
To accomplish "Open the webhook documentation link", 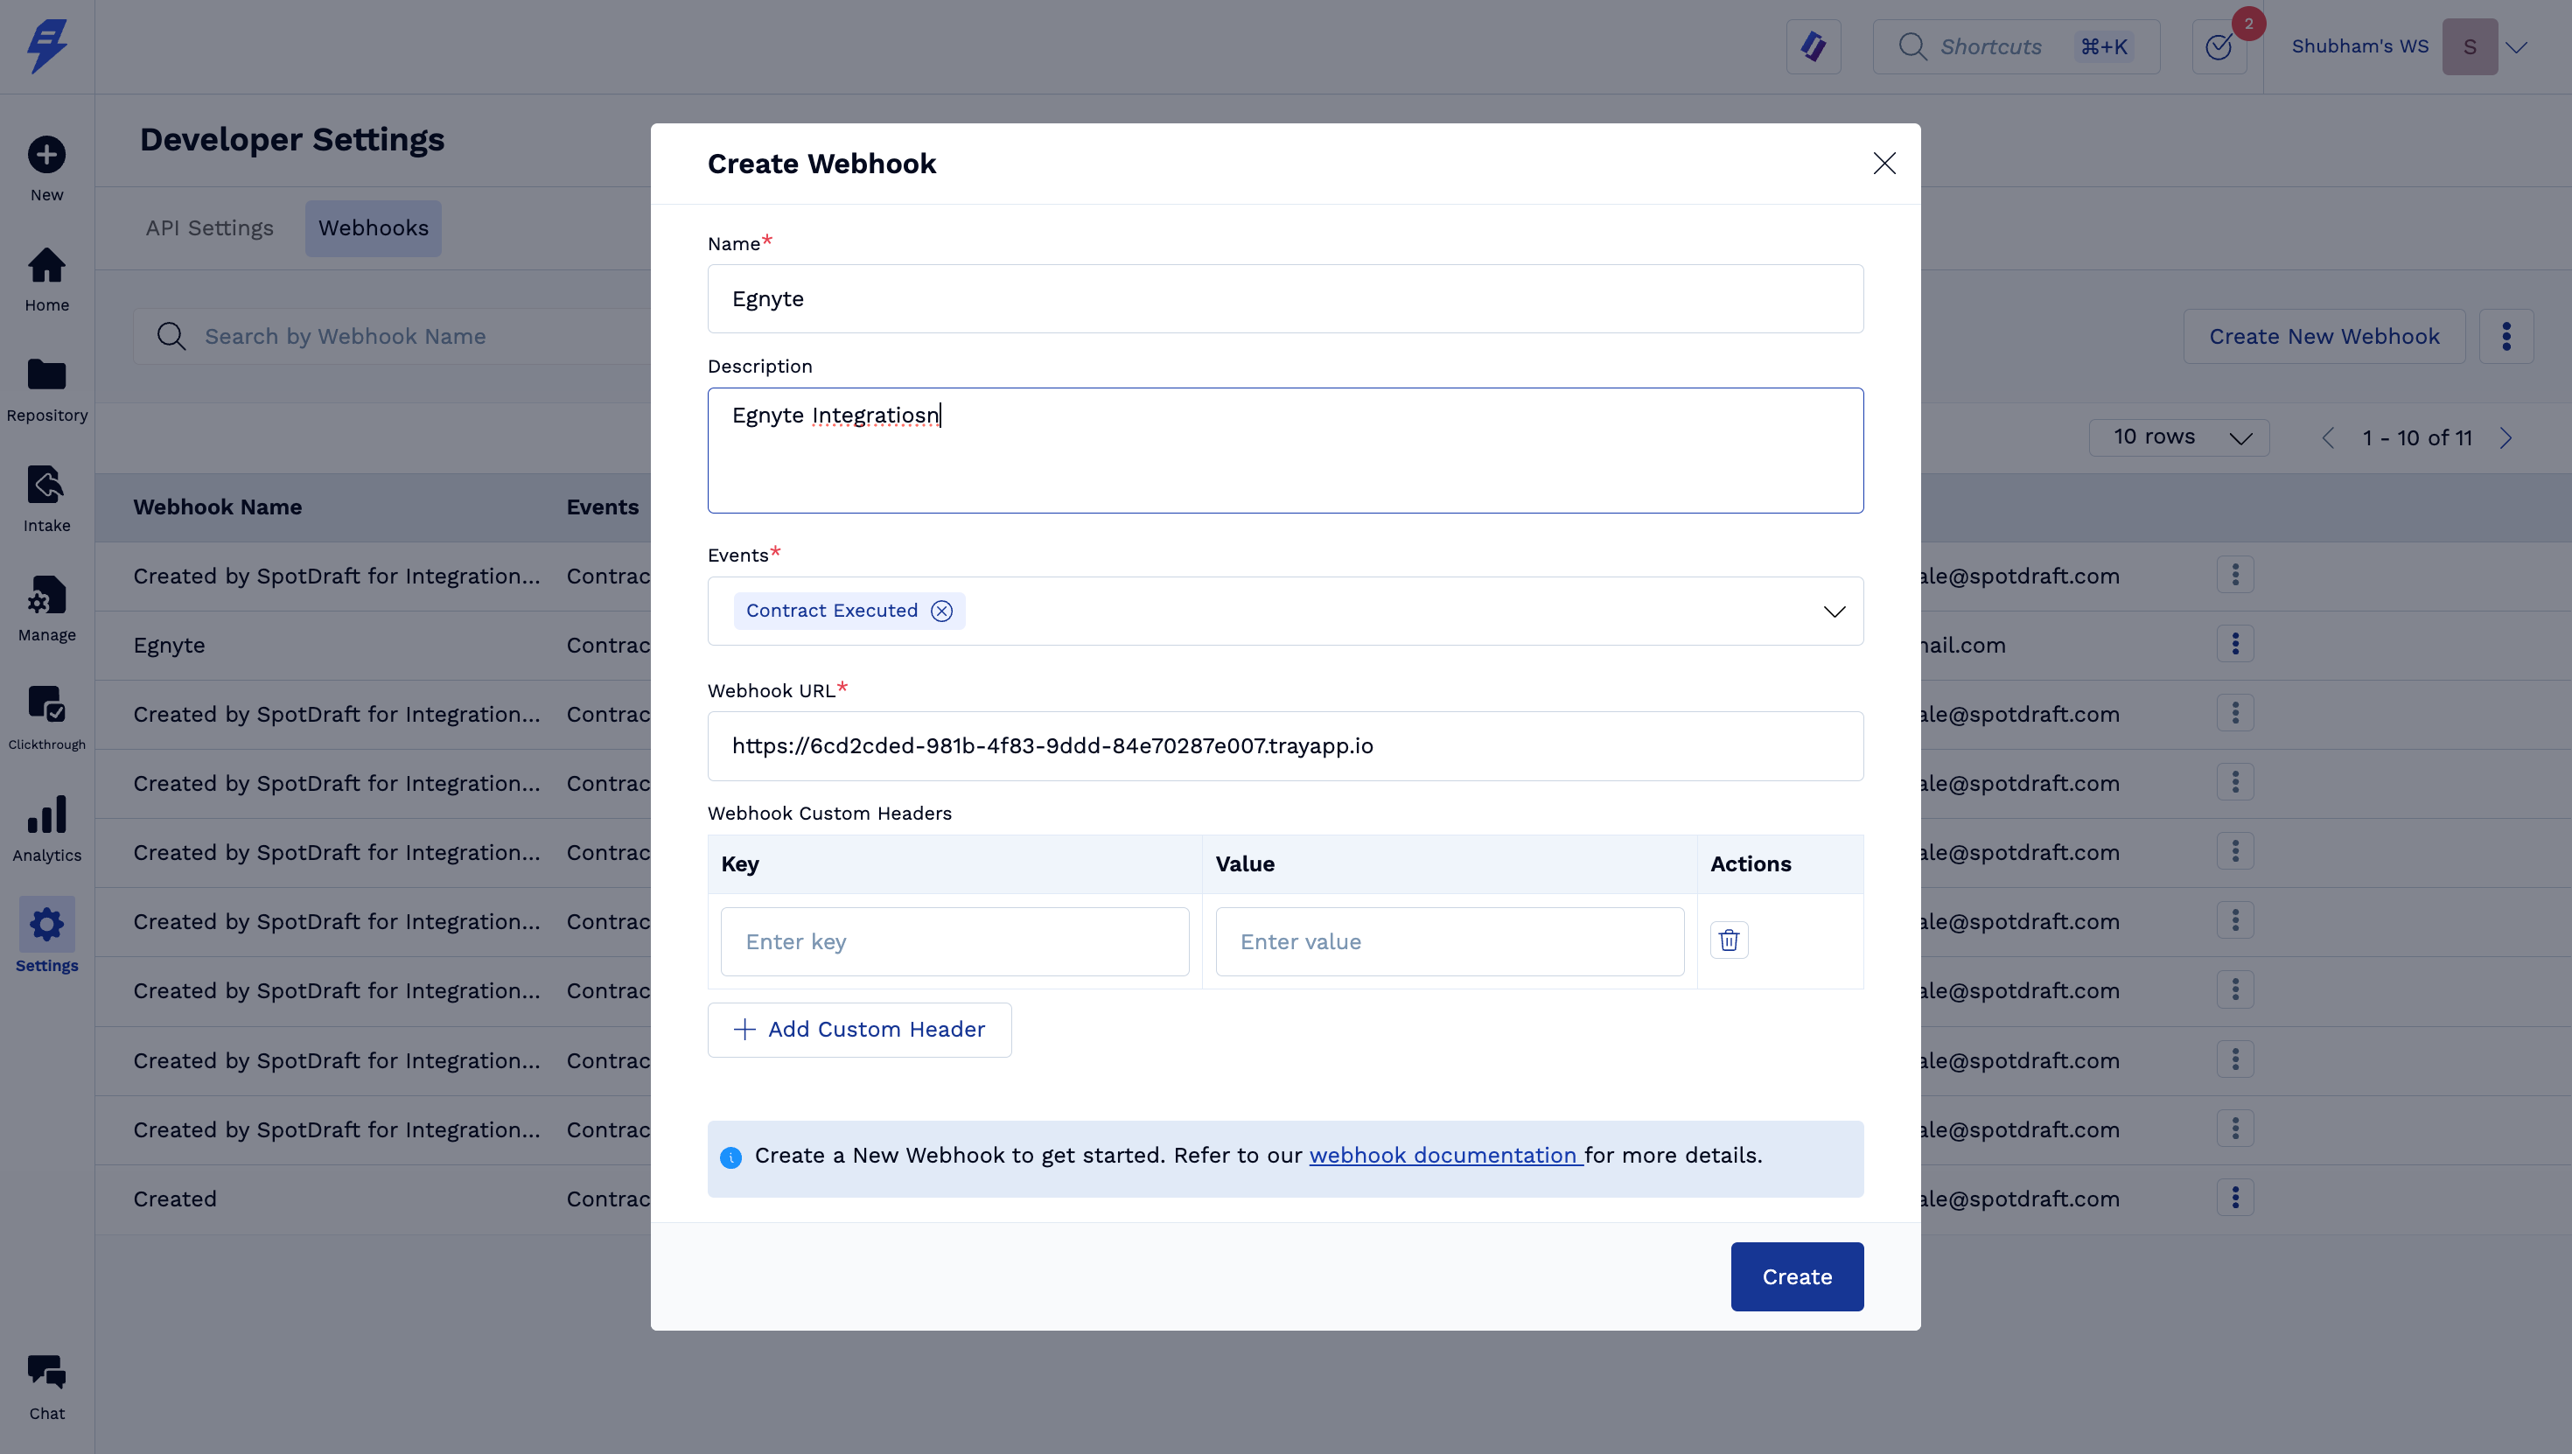I will (x=1443, y=1156).
